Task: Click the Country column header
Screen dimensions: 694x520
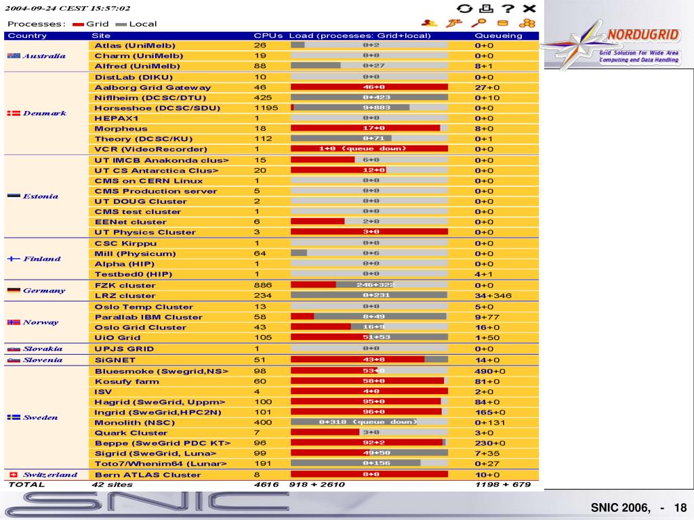Action: 27,36
